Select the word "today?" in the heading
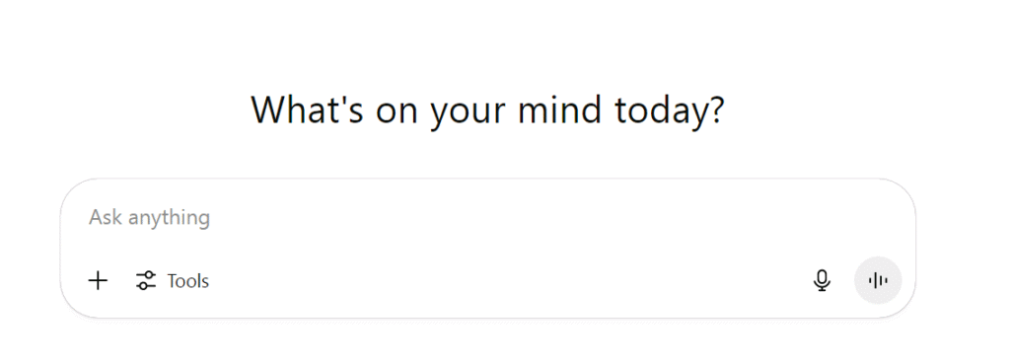The height and width of the screenshot is (364, 1010). pyautogui.click(x=670, y=110)
